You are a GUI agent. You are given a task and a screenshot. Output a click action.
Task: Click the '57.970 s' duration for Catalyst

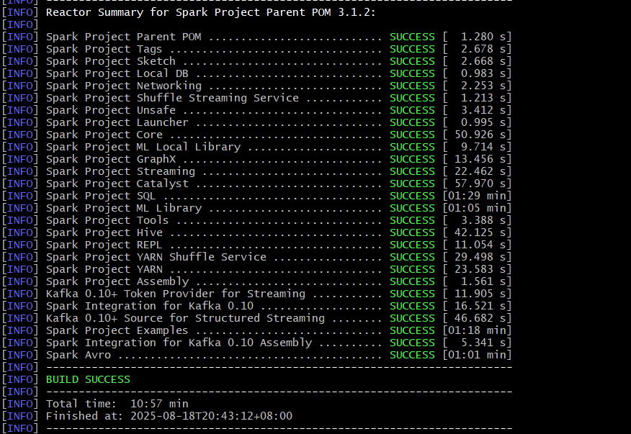coord(480,184)
